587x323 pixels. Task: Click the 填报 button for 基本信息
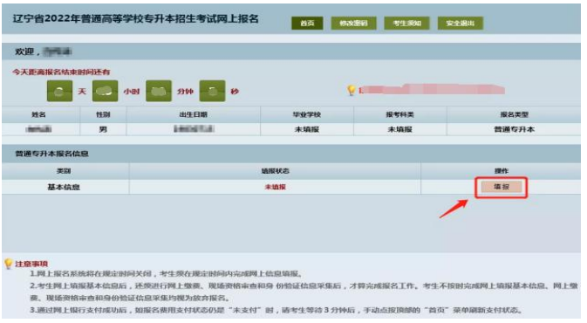[x=502, y=187]
